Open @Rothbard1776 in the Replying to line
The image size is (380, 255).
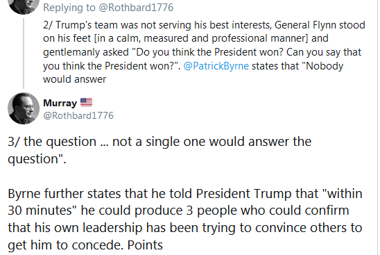(136, 8)
